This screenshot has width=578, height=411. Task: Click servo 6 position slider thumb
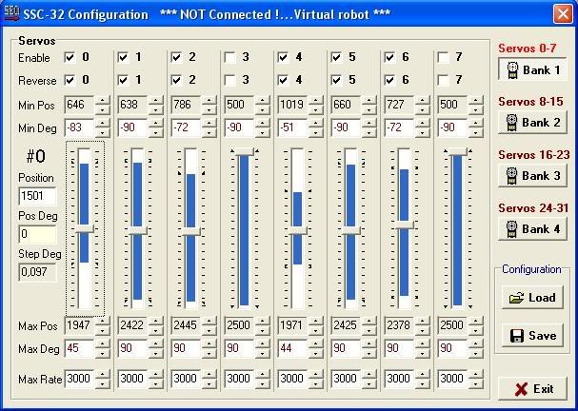pyautogui.click(x=405, y=225)
